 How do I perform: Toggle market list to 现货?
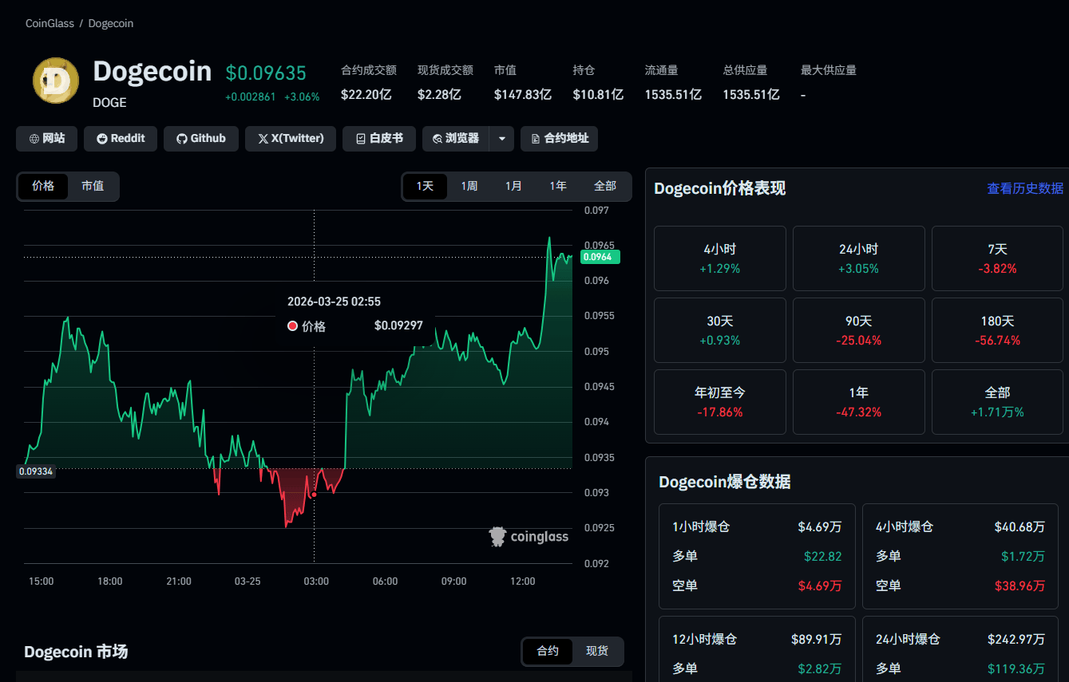coord(597,651)
